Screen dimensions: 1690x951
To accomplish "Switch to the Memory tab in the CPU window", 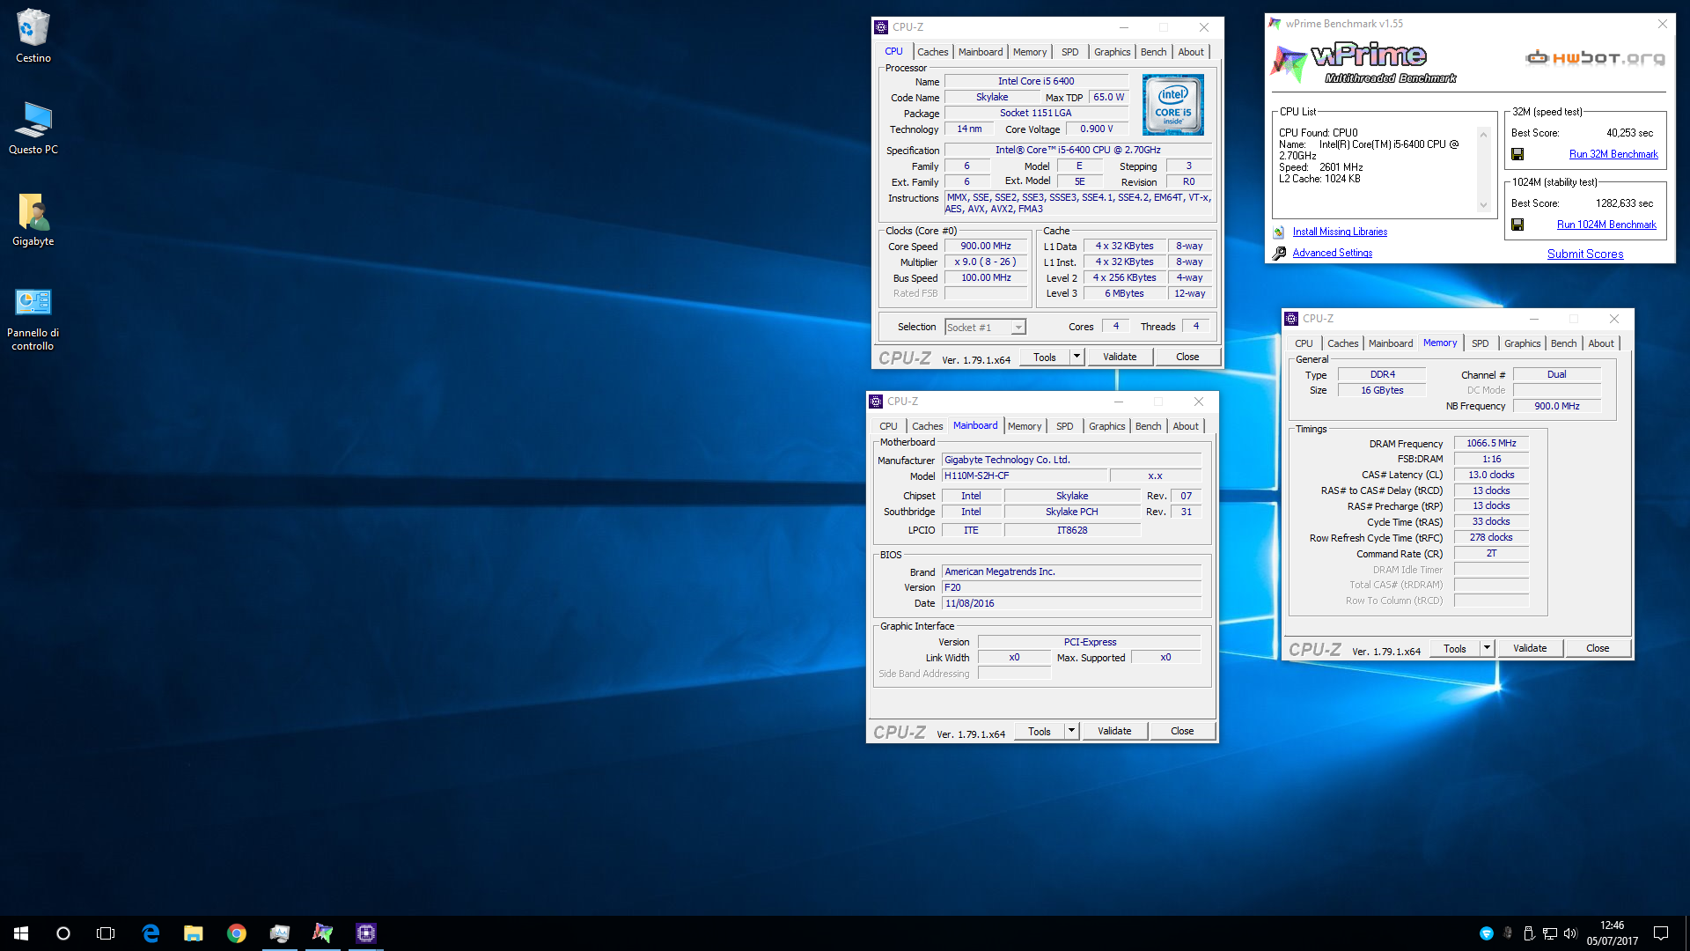I will [x=1029, y=52].
